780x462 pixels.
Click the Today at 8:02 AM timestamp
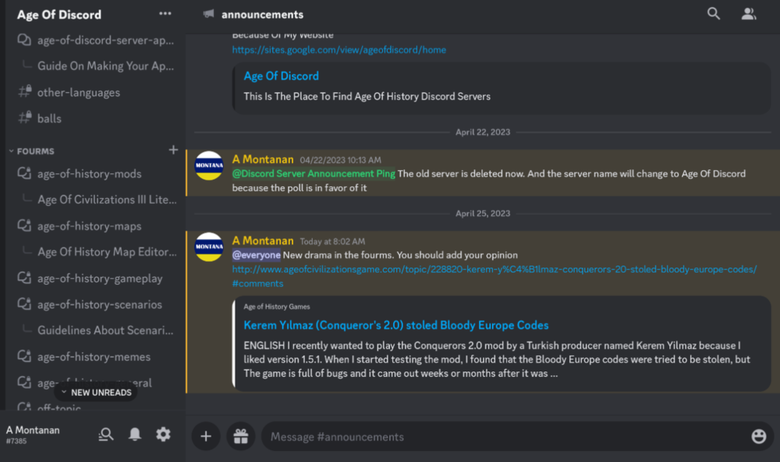point(332,241)
